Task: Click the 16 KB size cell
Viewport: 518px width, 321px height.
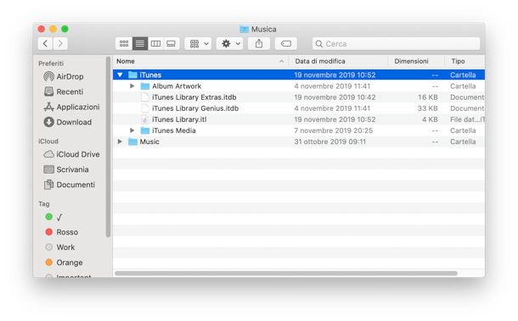Action: pyautogui.click(x=427, y=97)
